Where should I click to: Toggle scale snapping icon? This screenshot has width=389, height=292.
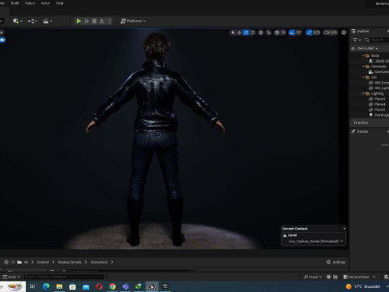(x=309, y=32)
